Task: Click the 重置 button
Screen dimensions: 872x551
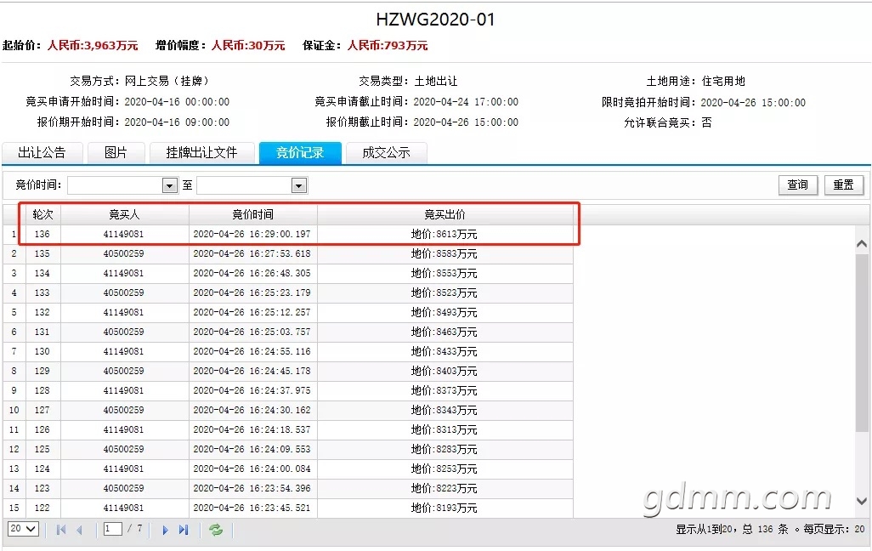Action: [844, 185]
